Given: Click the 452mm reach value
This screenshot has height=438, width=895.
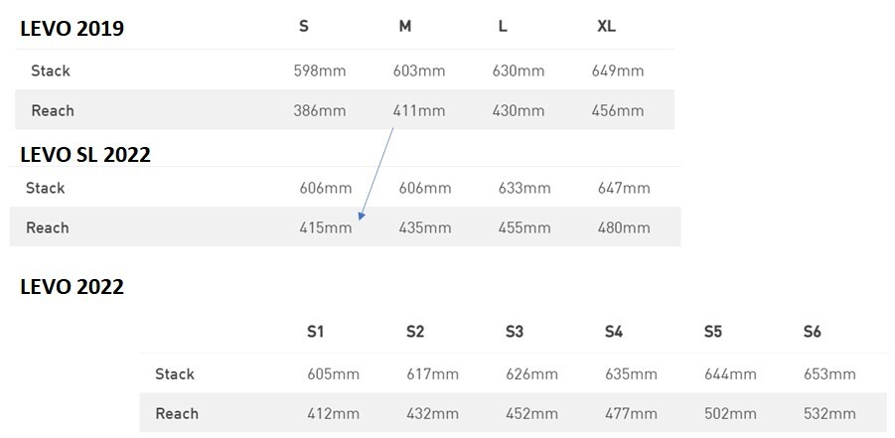Looking at the screenshot, I should tap(531, 413).
